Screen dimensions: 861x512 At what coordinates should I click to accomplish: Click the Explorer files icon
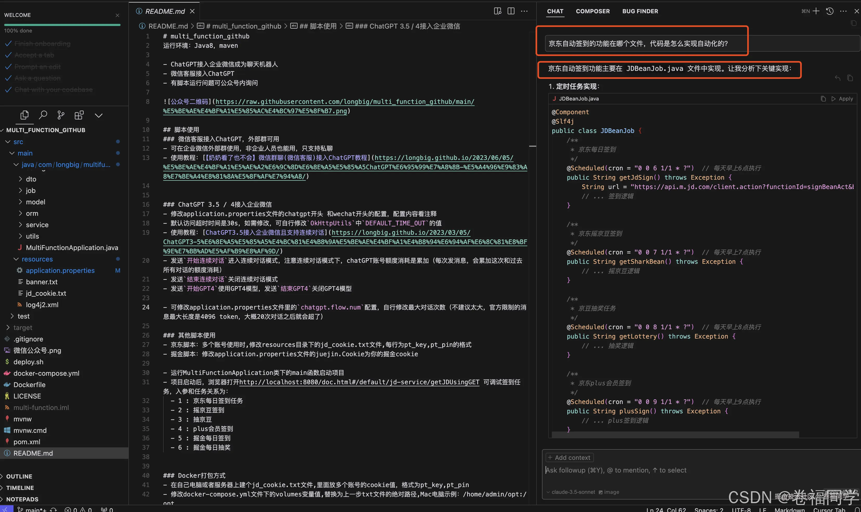[x=24, y=115]
